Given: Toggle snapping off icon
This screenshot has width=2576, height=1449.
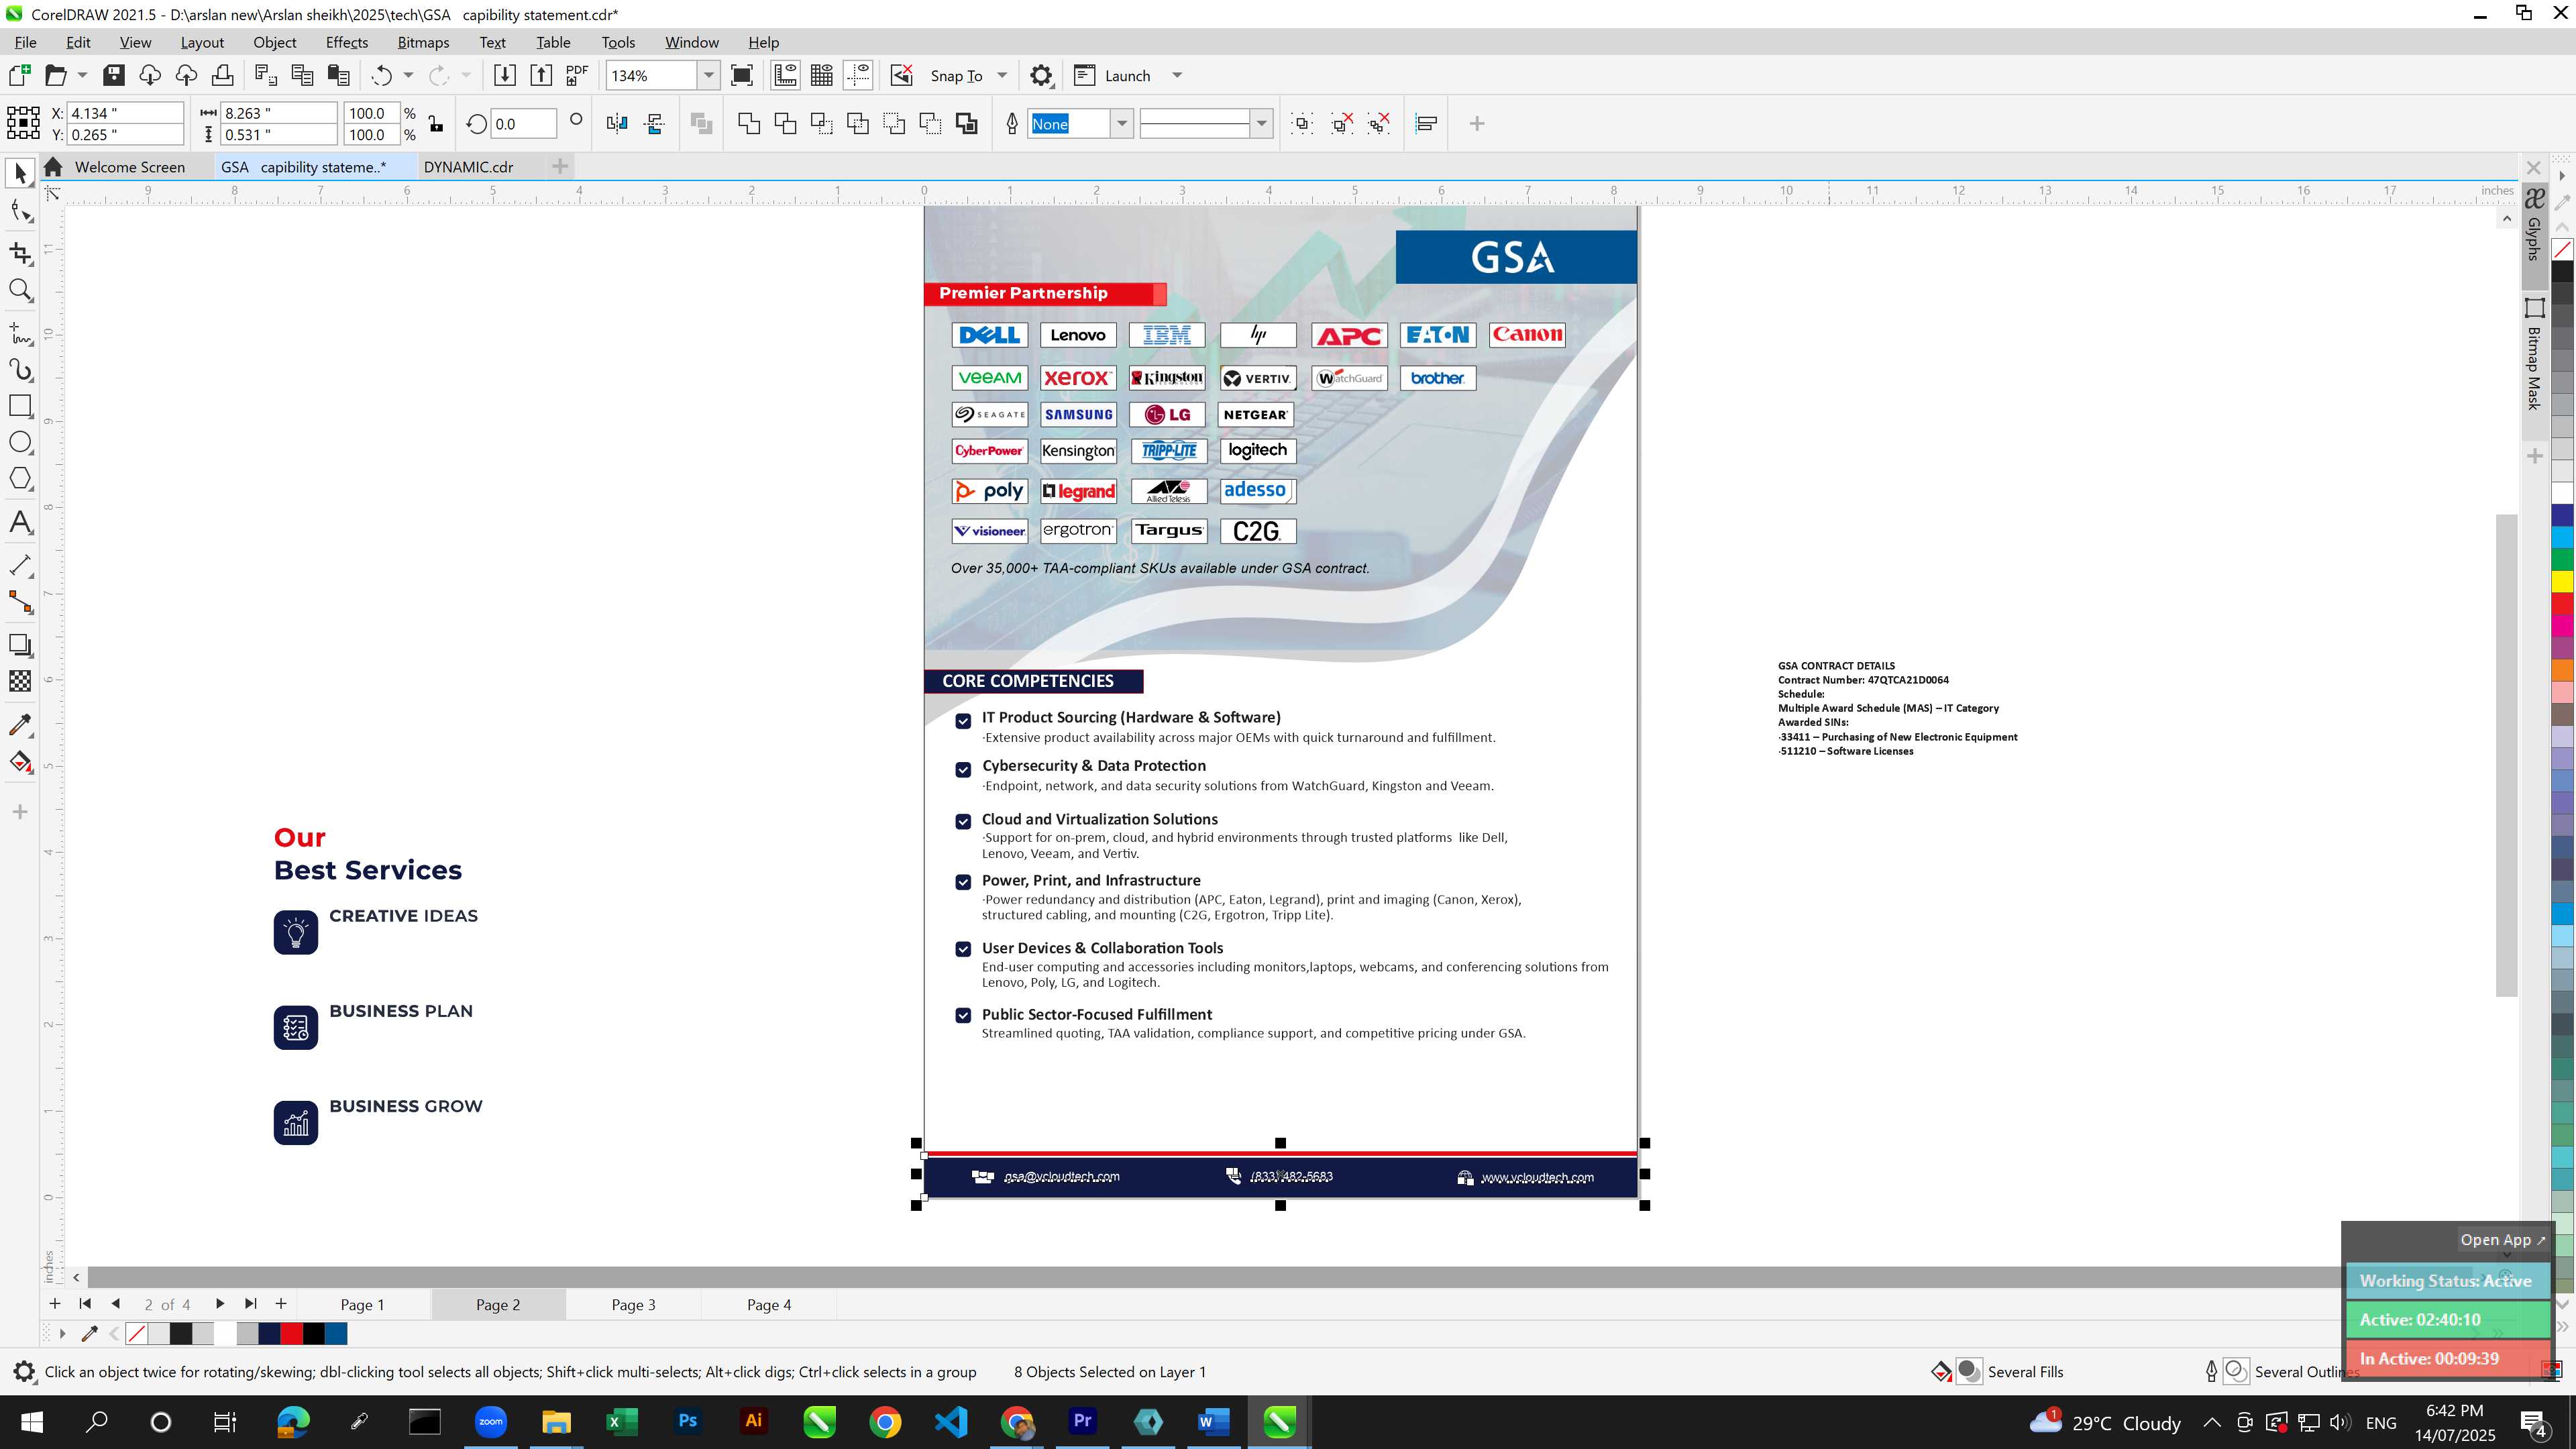Looking at the screenshot, I should coord(902,75).
